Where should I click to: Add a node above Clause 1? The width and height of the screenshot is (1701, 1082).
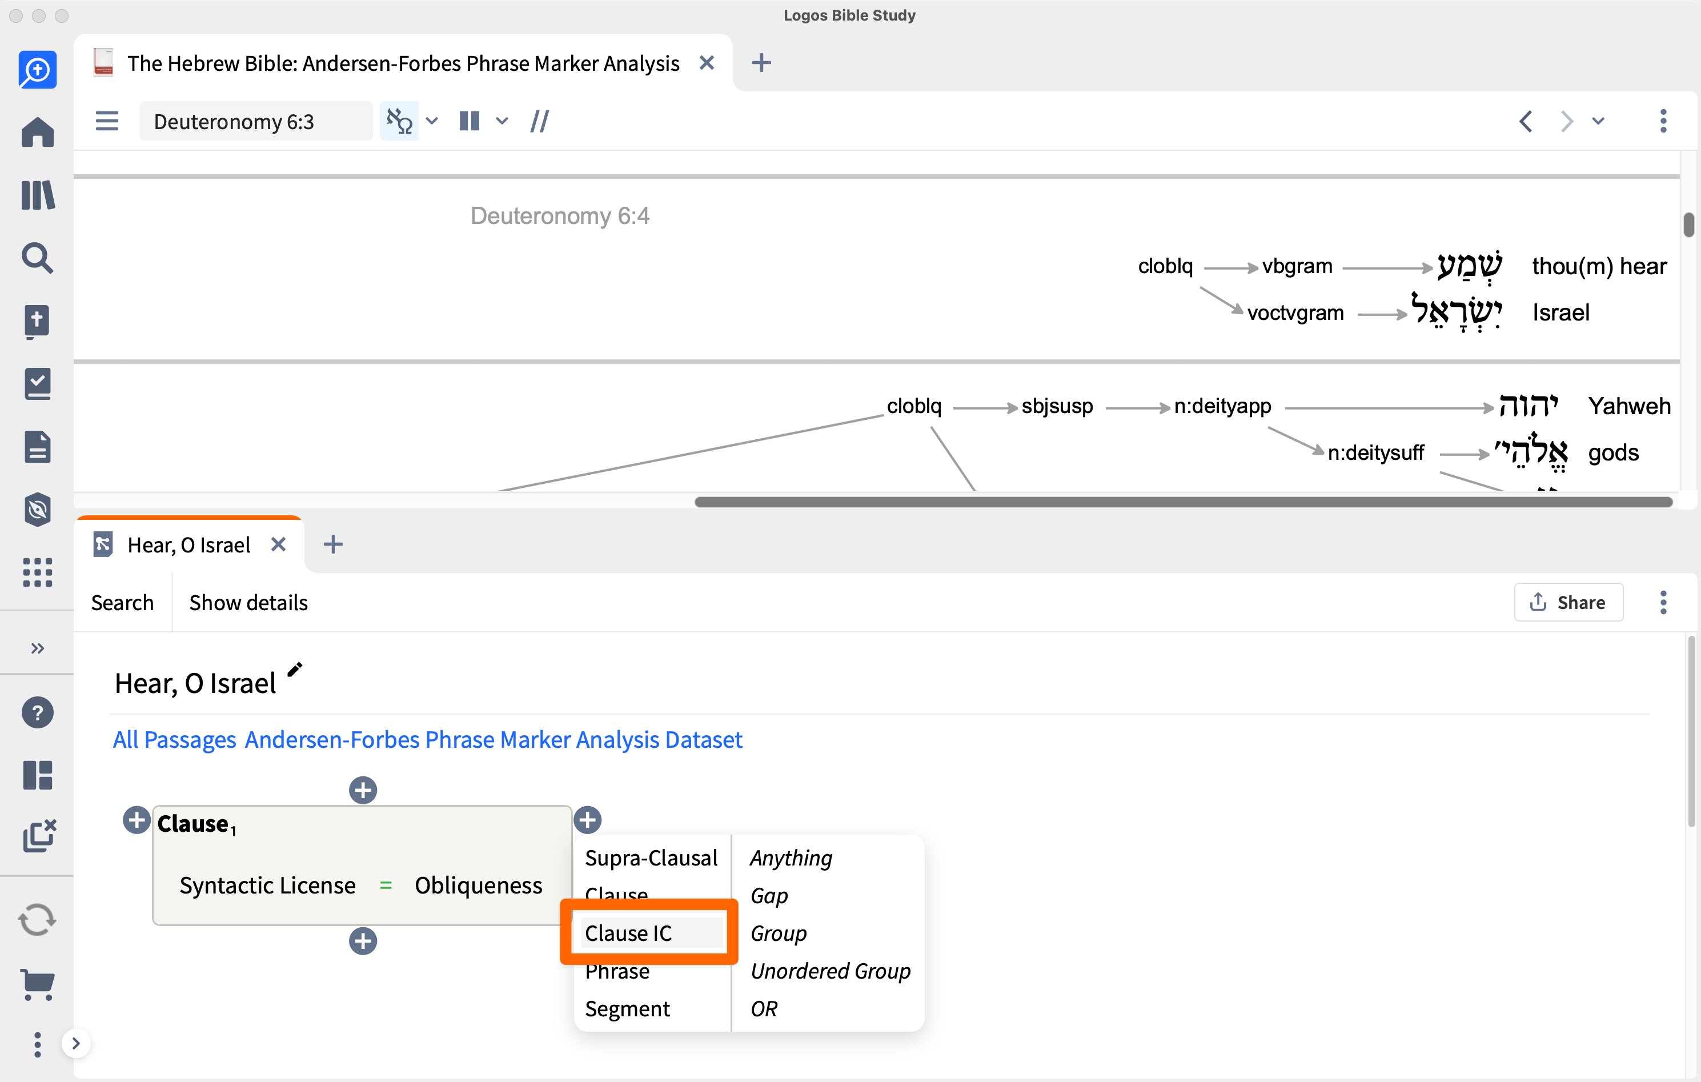[363, 790]
